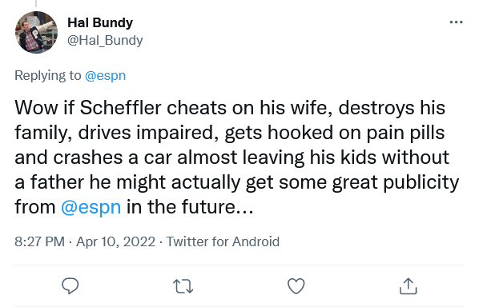Click the 'great publicity' phrase in tweet

[396, 182]
